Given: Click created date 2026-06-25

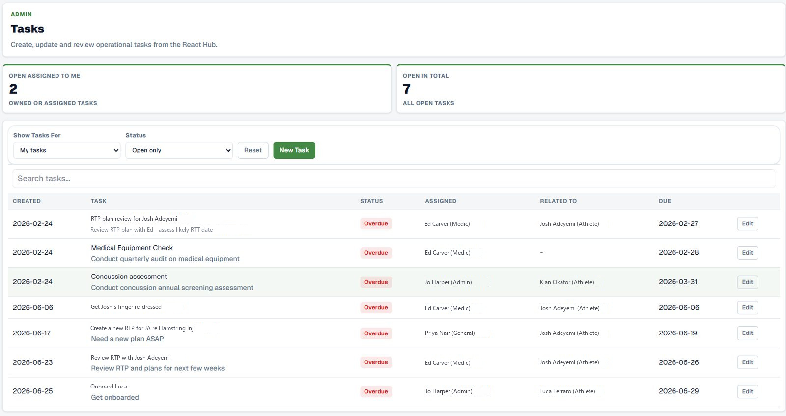Looking at the screenshot, I should 32,391.
